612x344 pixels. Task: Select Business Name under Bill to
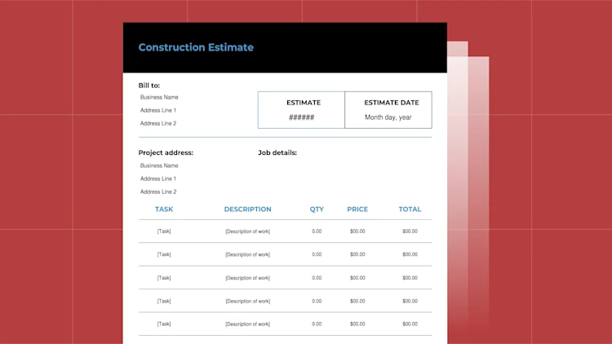(x=159, y=97)
